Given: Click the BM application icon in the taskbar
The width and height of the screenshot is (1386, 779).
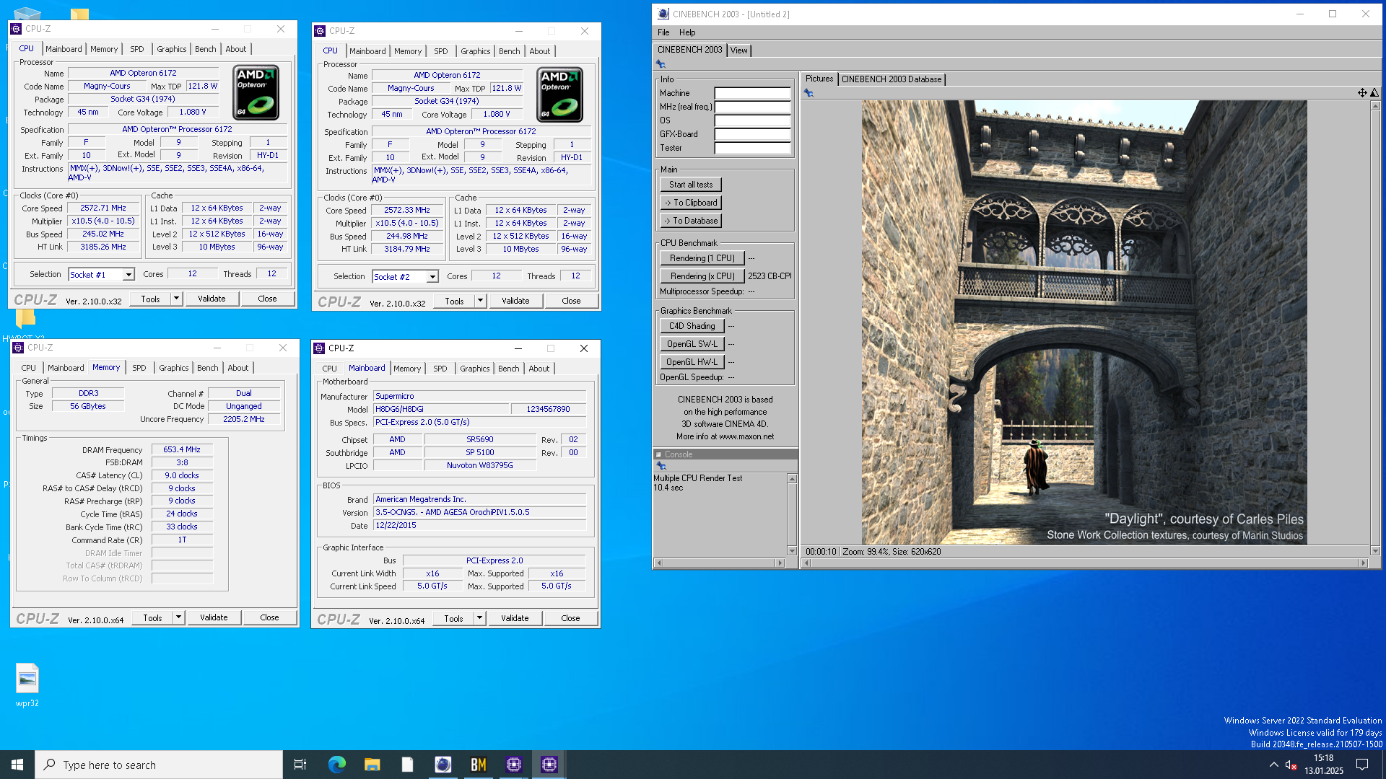Looking at the screenshot, I should point(478,765).
